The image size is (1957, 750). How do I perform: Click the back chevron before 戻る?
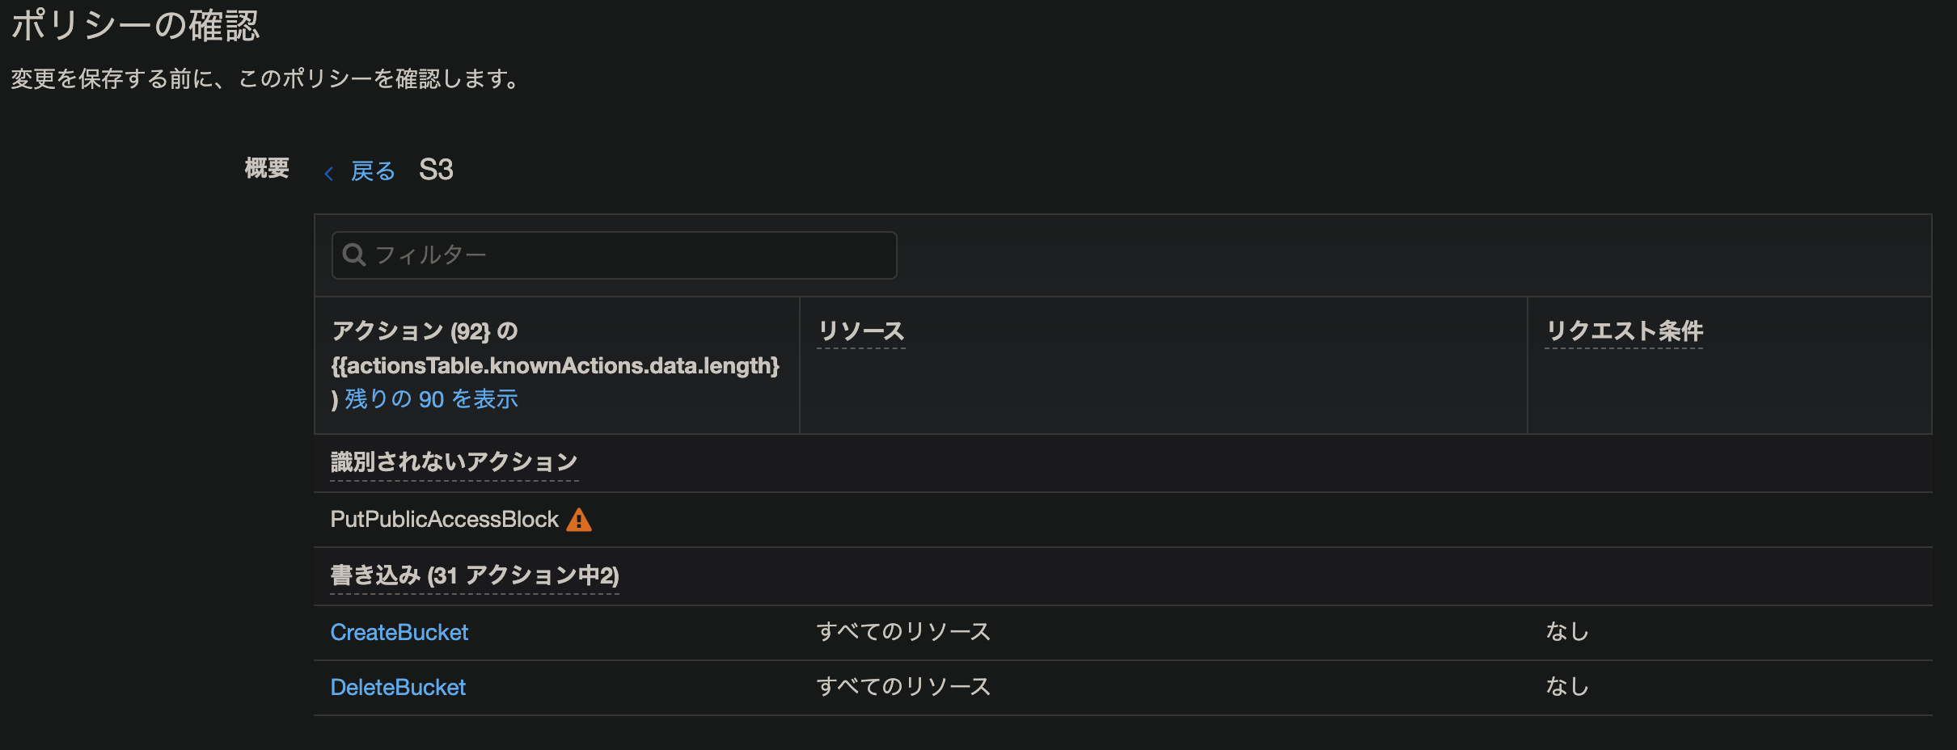[330, 172]
